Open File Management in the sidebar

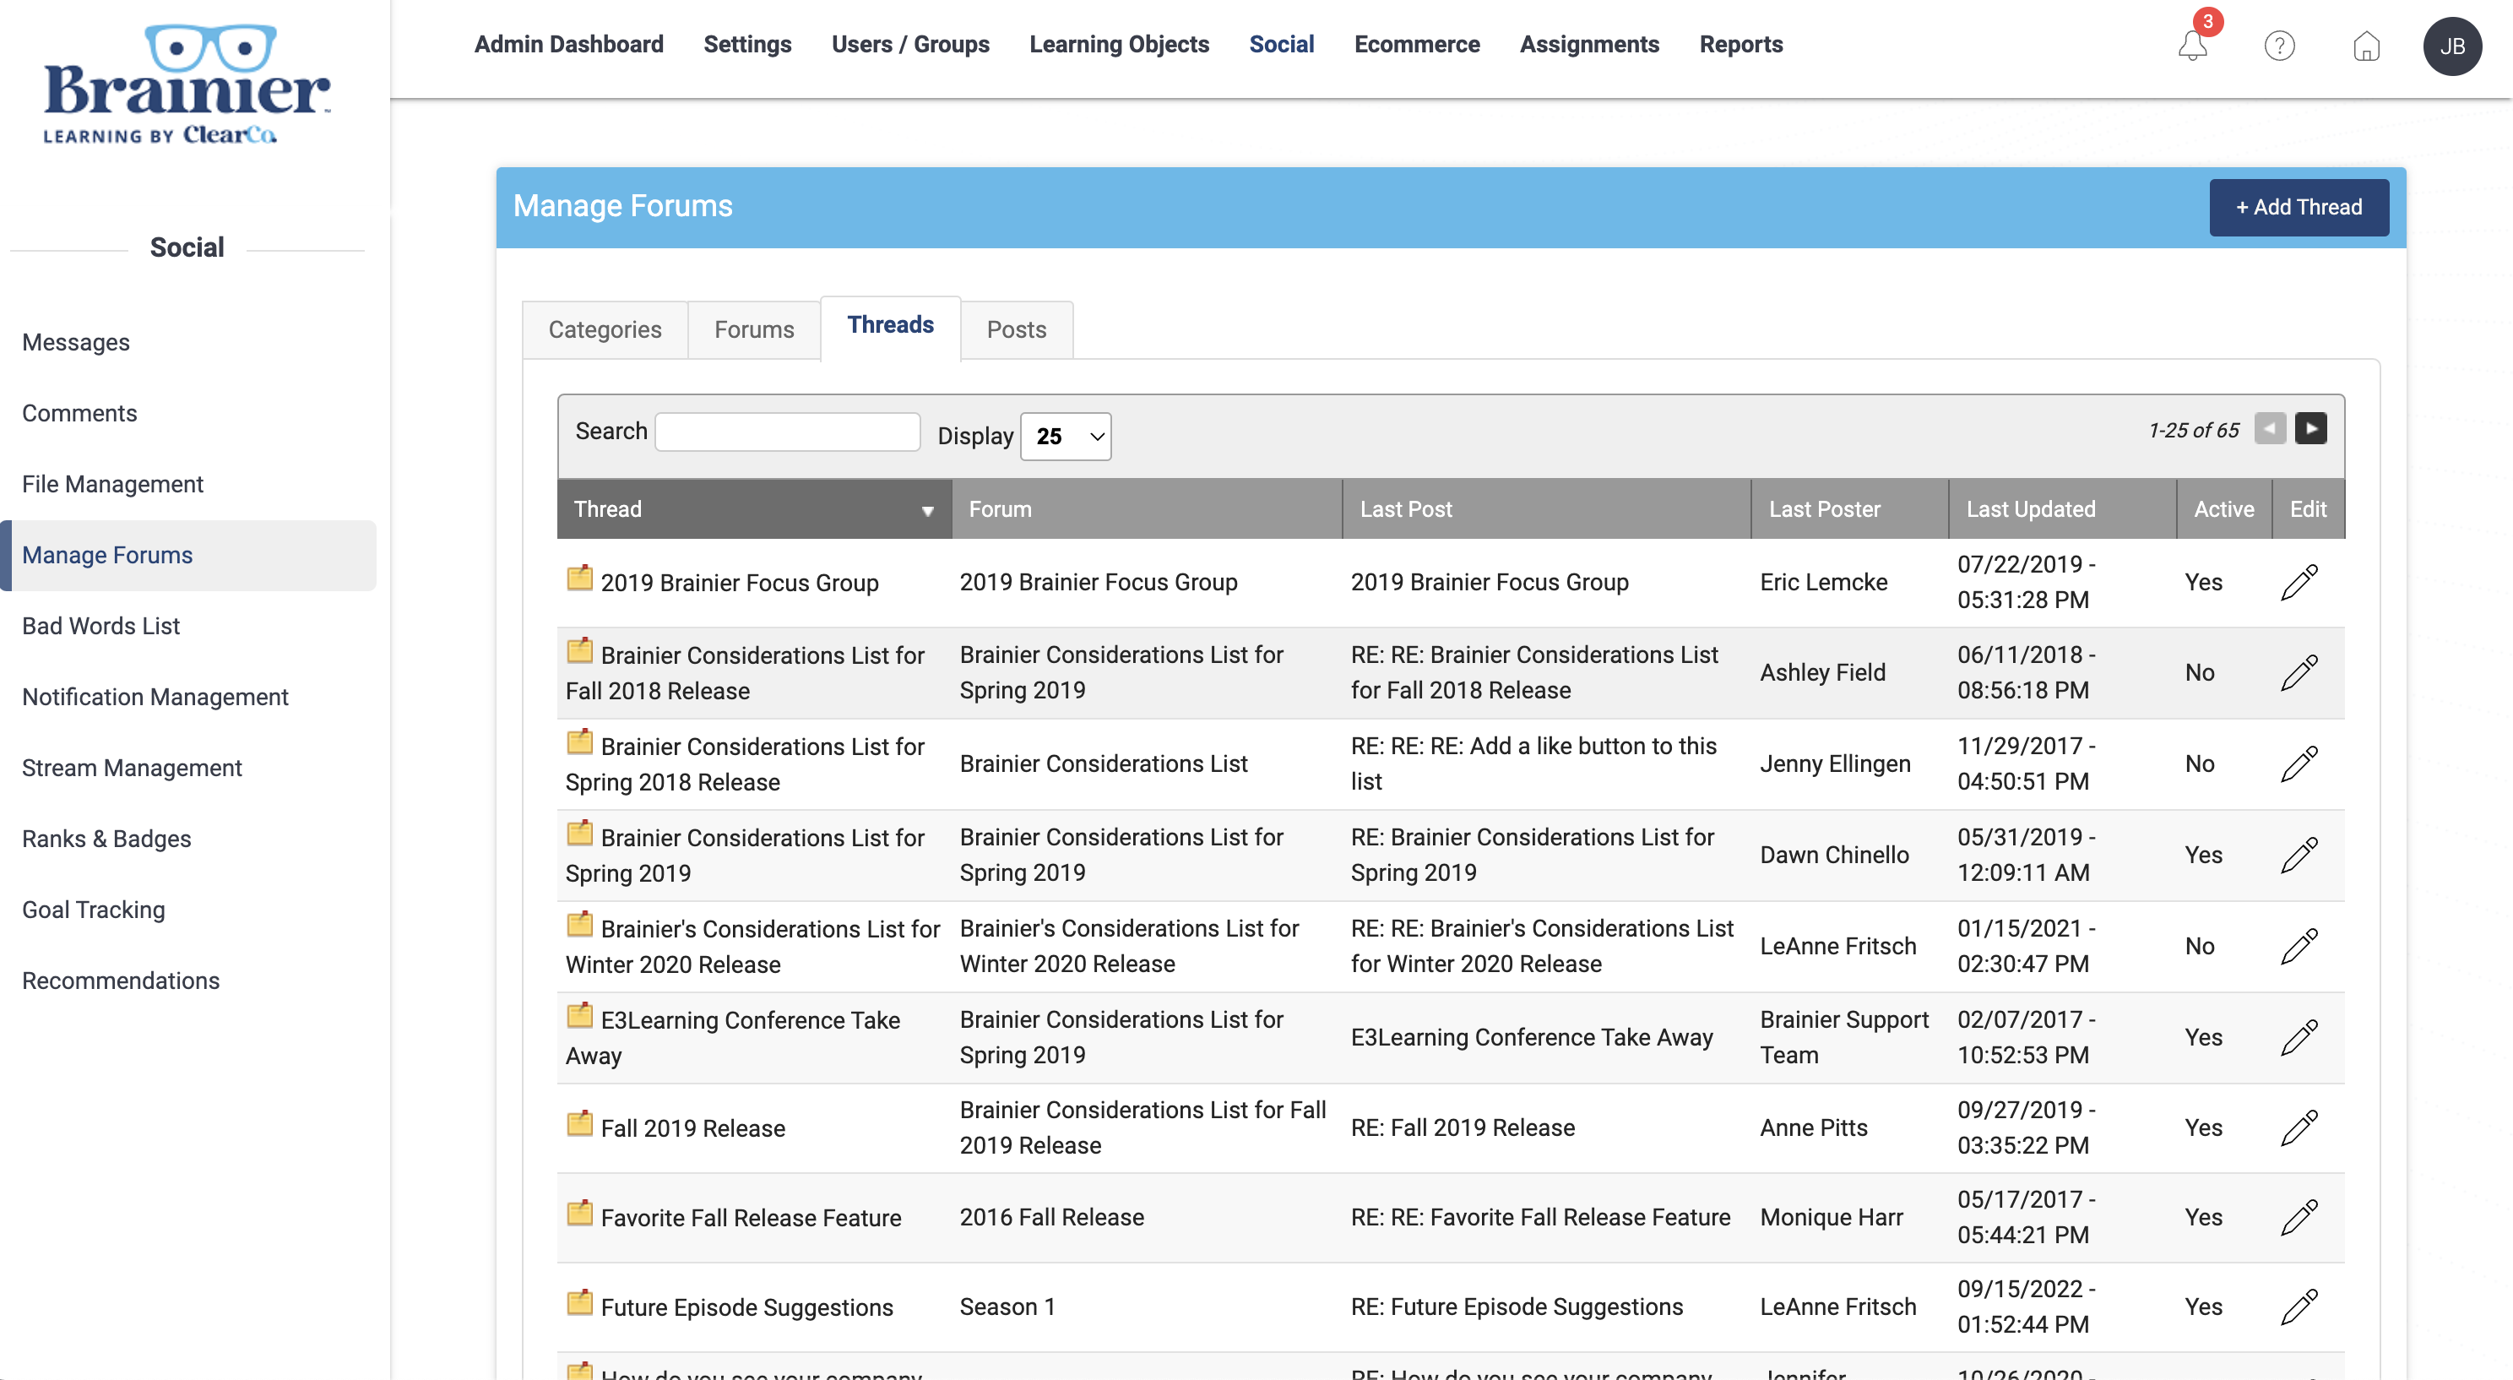point(112,484)
